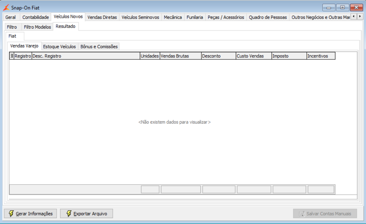Open Outros Negócios e Outras Marcas tab

320,17
